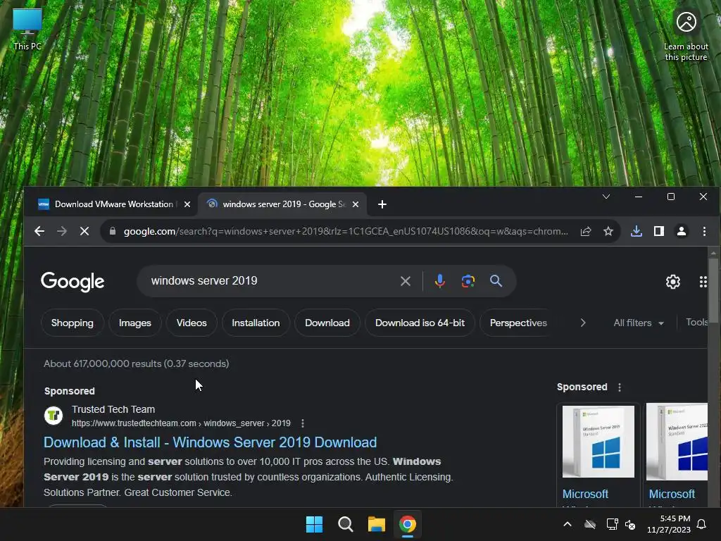Go forward in browser history

pyautogui.click(x=62, y=231)
